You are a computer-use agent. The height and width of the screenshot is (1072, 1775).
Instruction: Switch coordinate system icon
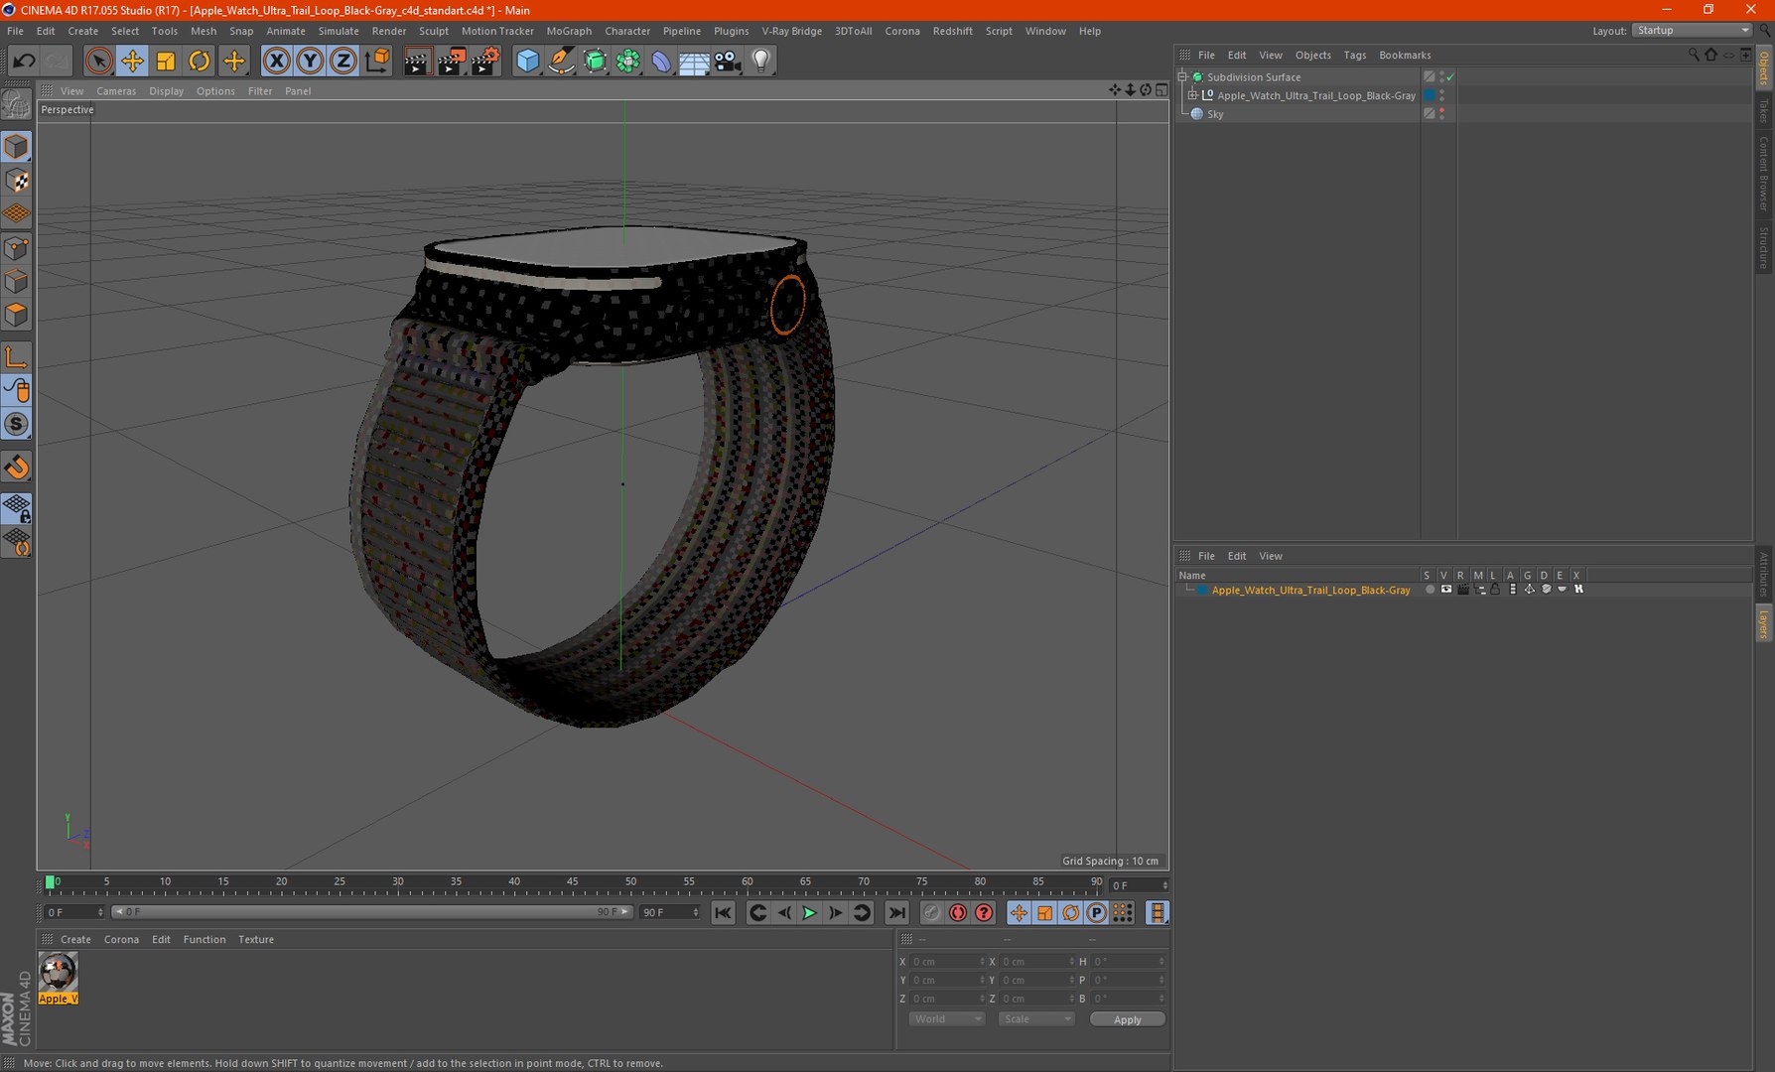click(x=377, y=62)
